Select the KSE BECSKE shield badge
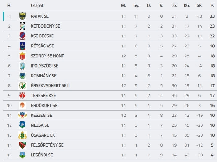 tap(22, 36)
